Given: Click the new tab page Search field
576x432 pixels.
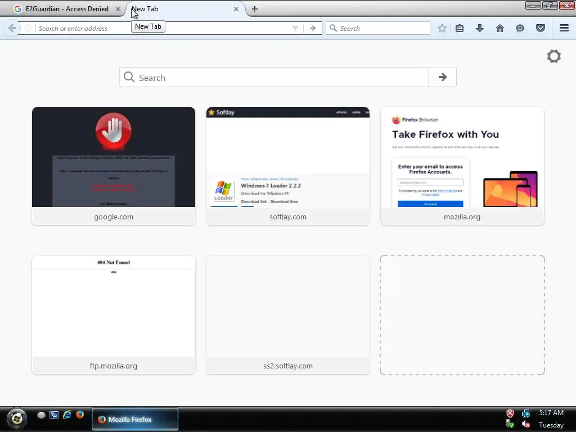Looking at the screenshot, I should tap(274, 77).
